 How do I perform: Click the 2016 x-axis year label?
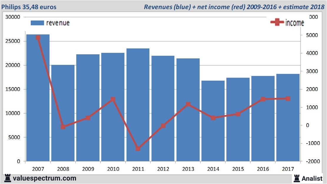click(263, 169)
